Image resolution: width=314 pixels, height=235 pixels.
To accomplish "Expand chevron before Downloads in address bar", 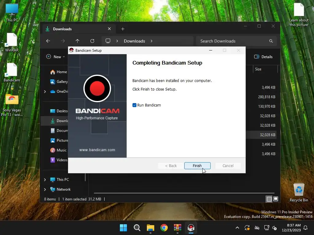I will coord(117,41).
